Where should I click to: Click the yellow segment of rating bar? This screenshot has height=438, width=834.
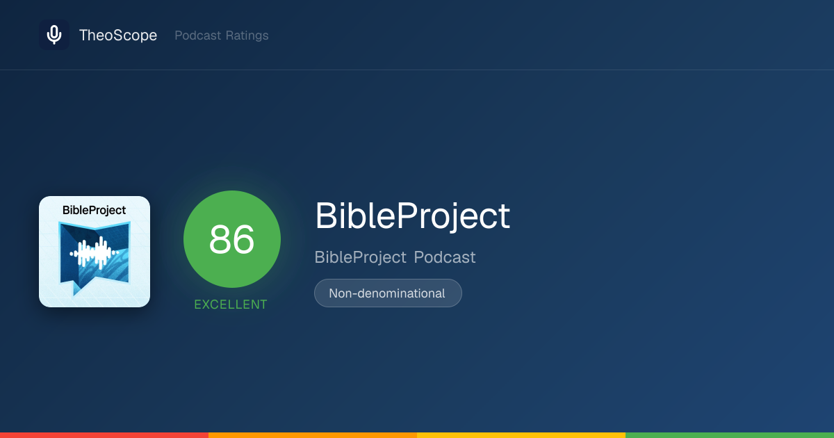click(521, 435)
